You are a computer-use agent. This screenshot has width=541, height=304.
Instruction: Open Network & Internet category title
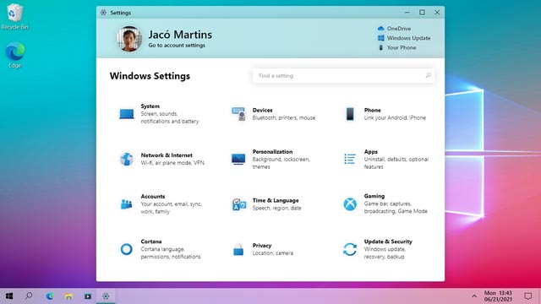point(167,155)
